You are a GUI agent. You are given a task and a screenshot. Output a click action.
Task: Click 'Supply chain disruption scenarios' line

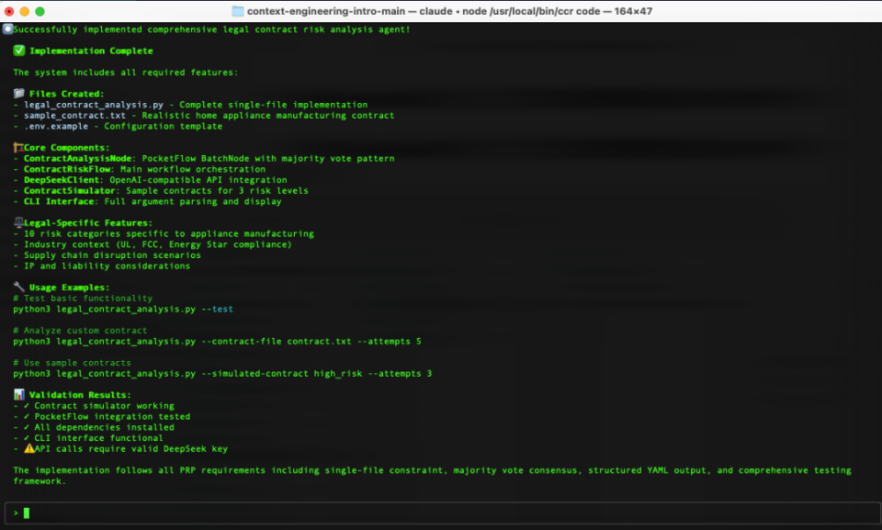tap(112, 254)
